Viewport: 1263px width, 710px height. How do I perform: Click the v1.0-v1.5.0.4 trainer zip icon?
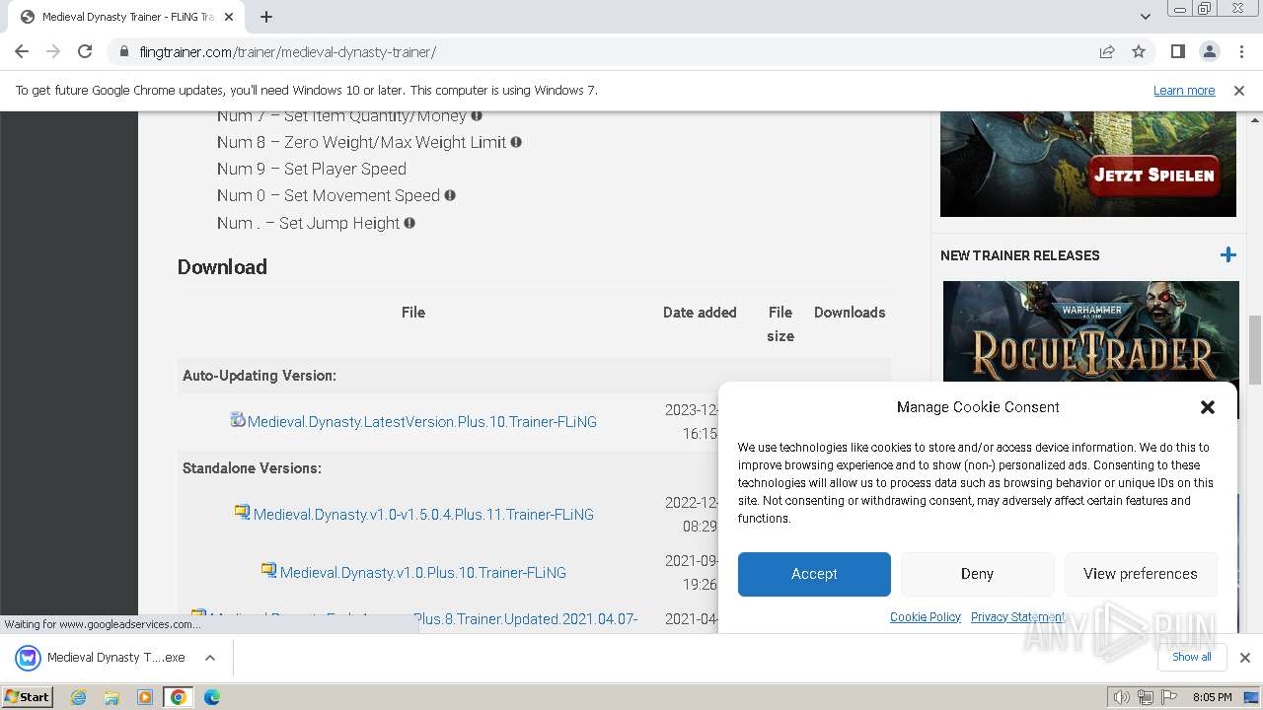[242, 511]
